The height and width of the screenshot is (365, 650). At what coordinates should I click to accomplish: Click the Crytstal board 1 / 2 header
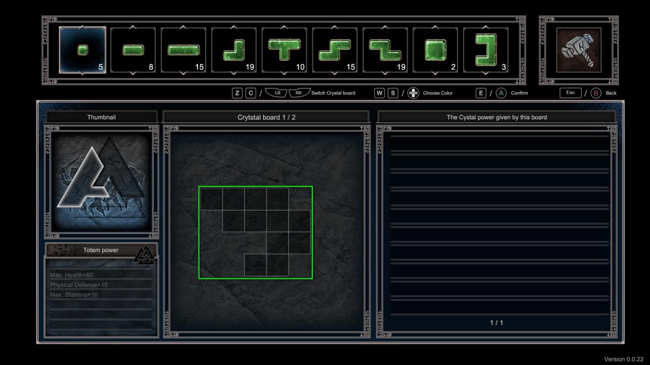[266, 117]
